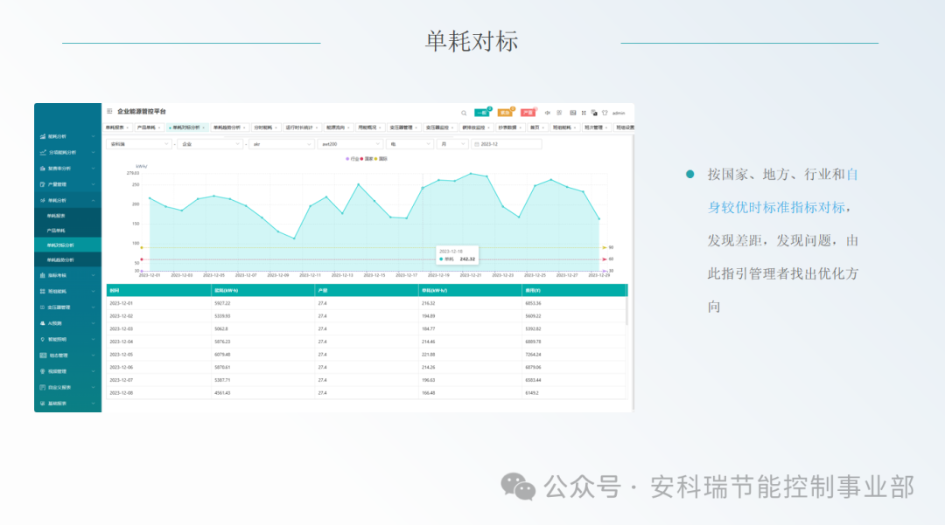945x525 pixels.
Task: Click the search magnifier icon in header
Action: pyautogui.click(x=464, y=113)
